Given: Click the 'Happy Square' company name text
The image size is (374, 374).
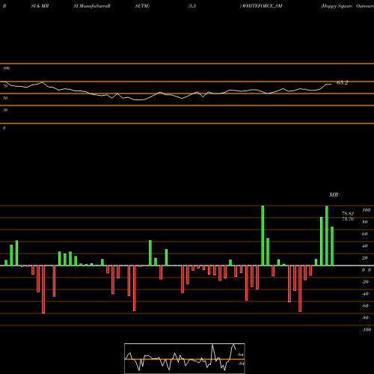Looking at the screenshot, I should pos(337,6).
